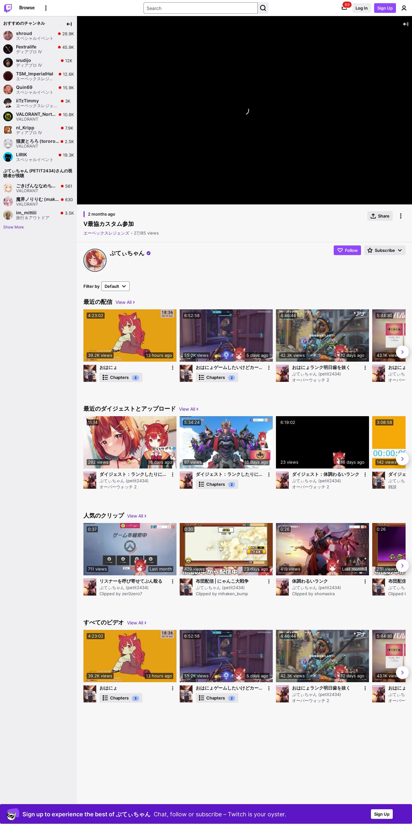Select TSM_ImperialHal channel in sidebar
Screen dimensions: 412x824
(39, 76)
